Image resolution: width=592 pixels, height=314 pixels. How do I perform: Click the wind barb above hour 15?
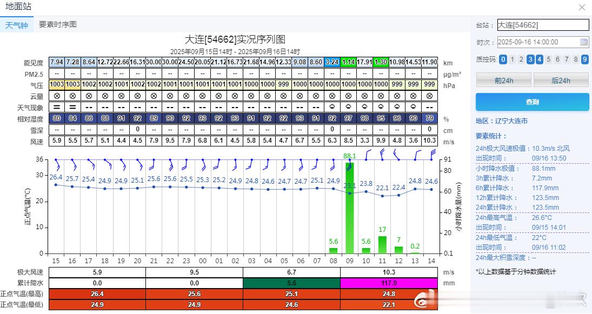[x=58, y=165]
